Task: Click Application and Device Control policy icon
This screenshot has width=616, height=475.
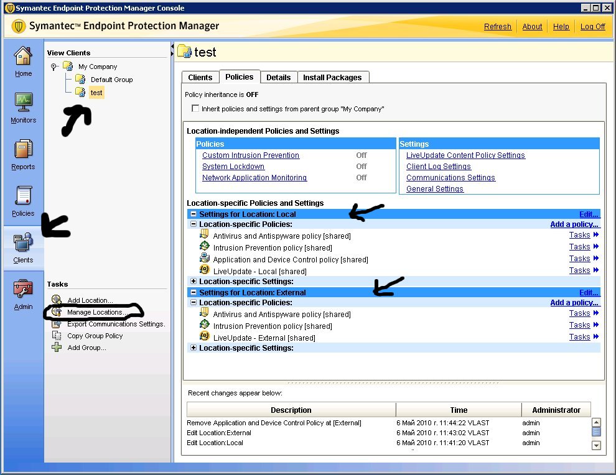Action: pyautogui.click(x=204, y=258)
